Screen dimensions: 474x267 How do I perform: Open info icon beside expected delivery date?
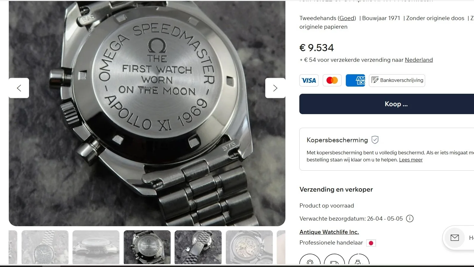tap(410, 219)
